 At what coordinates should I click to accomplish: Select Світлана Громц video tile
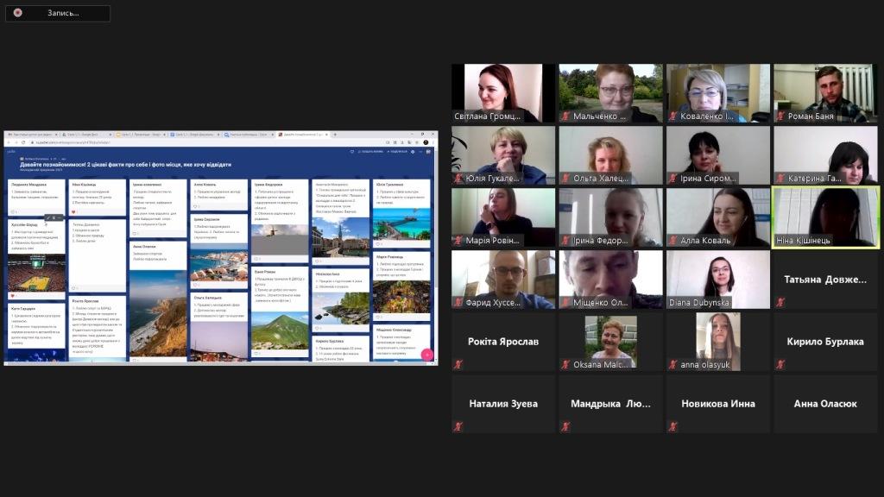pyautogui.click(x=503, y=93)
